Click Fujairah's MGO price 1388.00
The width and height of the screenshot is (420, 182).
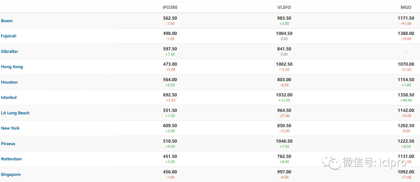[406, 34]
